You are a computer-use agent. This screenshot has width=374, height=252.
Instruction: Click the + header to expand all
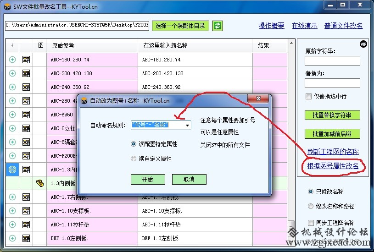12,45
